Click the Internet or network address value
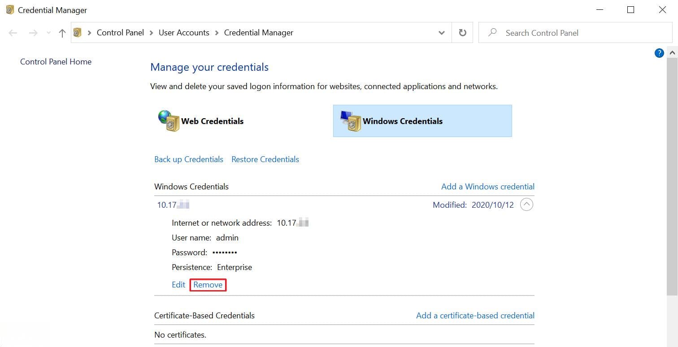The height and width of the screenshot is (347, 678). (293, 223)
